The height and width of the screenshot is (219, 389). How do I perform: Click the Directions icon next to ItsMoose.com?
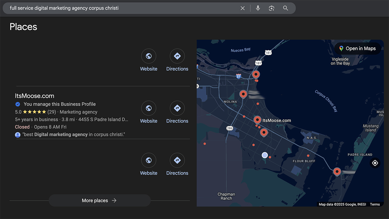(177, 108)
